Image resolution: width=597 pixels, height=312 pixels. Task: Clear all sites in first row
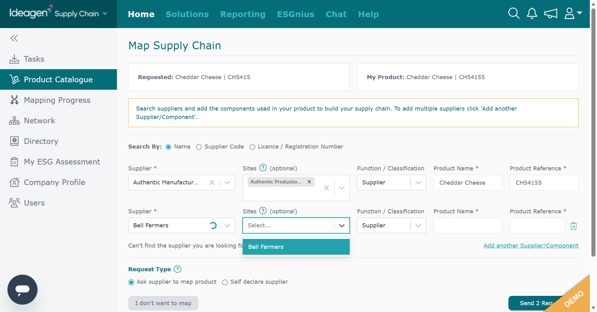[326, 188]
